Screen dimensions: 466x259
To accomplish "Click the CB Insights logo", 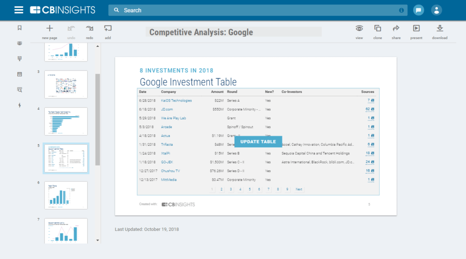I will (x=63, y=10).
